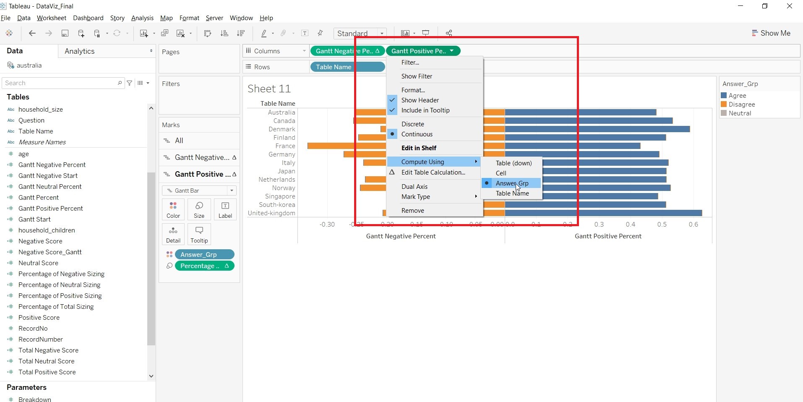Toggle Show Header in context menu
The width and height of the screenshot is (803, 402).
(x=420, y=100)
